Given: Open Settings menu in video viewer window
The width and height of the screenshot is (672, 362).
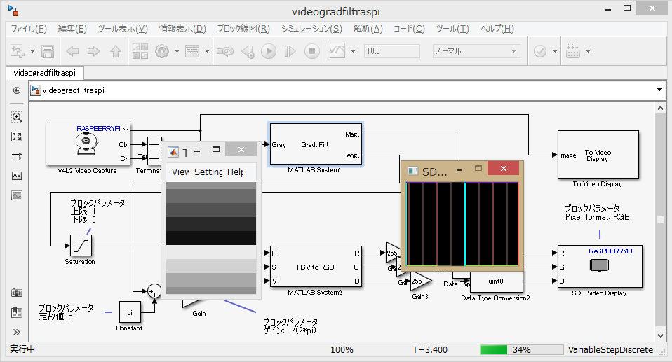Looking at the screenshot, I should point(208,172).
